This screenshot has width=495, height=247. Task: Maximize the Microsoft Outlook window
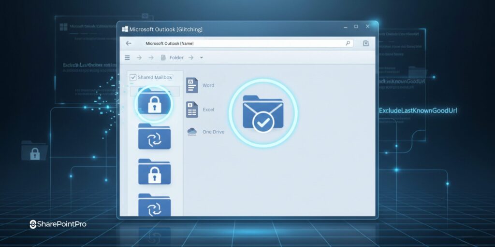pos(356,27)
